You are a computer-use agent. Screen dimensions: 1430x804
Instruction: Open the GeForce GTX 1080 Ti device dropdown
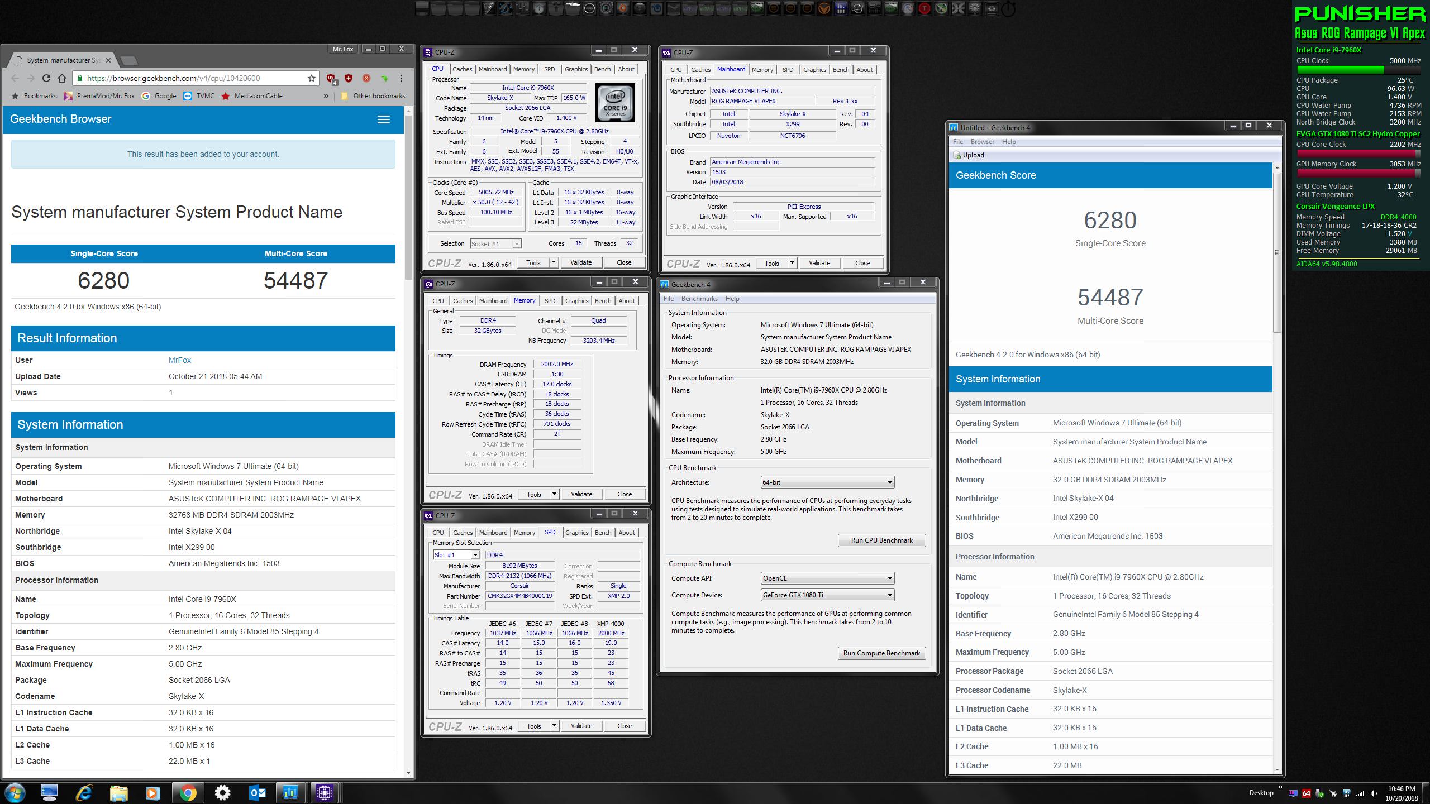point(827,595)
